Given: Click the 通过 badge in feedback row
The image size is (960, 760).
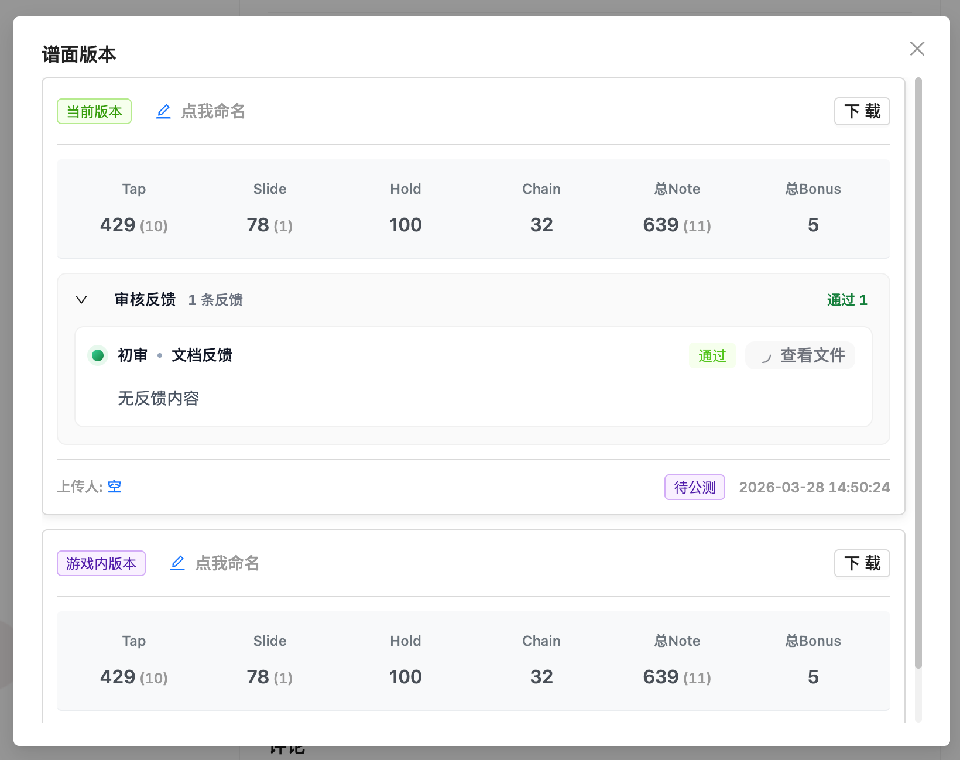Looking at the screenshot, I should pyautogui.click(x=712, y=355).
